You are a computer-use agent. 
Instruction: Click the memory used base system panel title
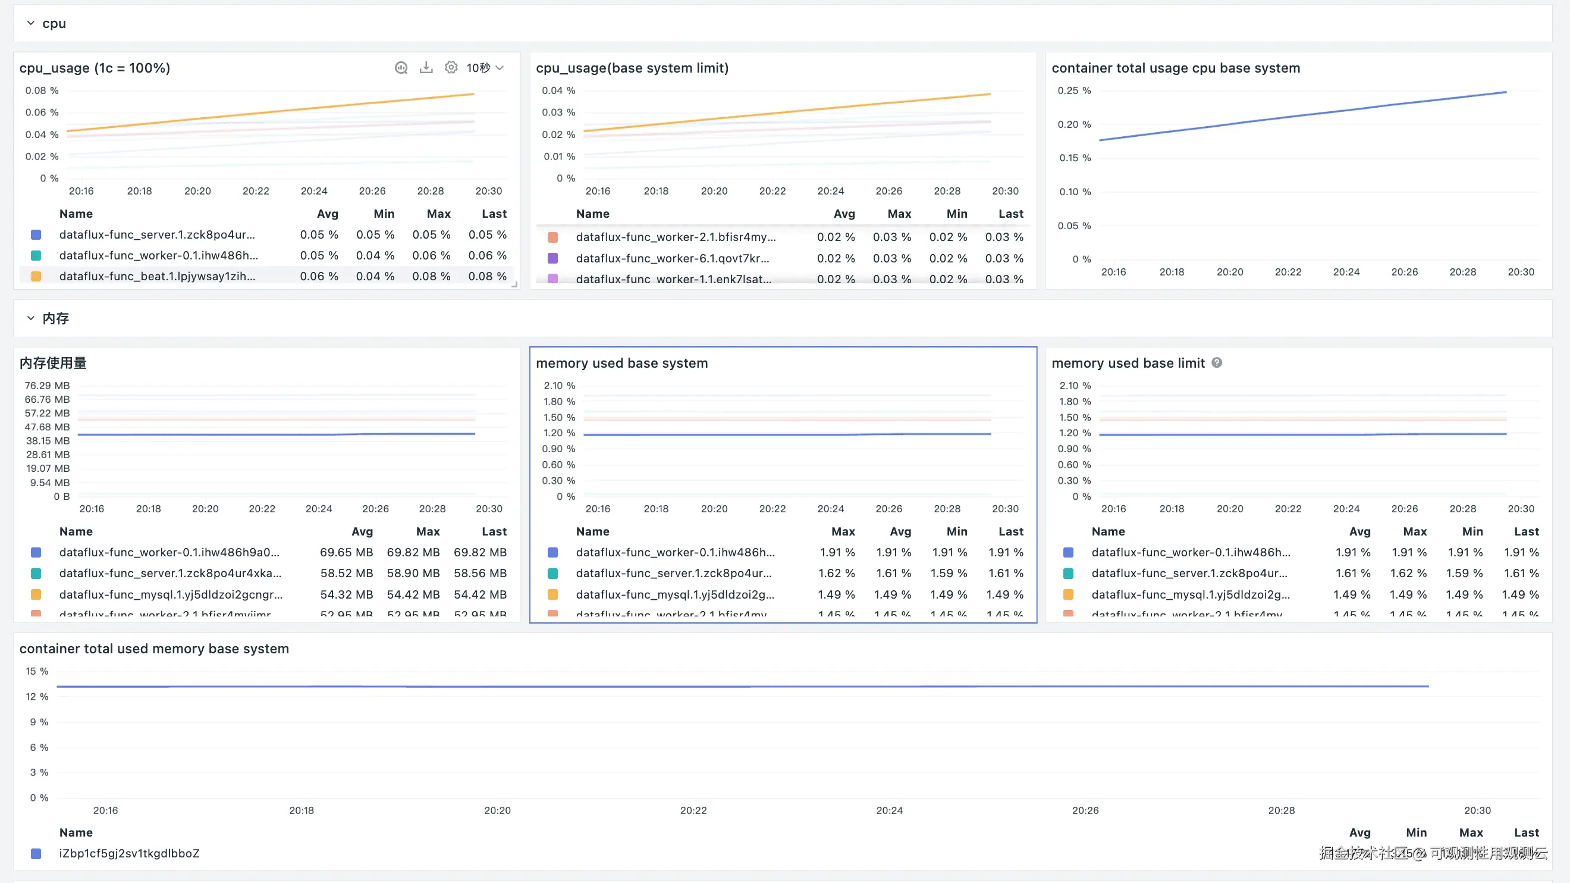[621, 364]
